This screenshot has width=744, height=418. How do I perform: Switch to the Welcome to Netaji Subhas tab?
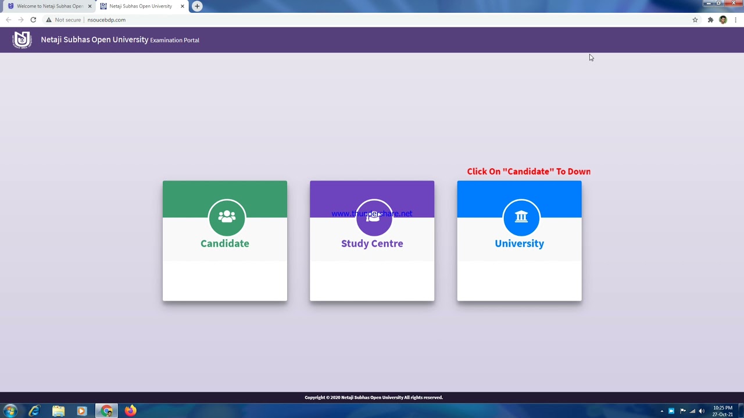coord(49,6)
